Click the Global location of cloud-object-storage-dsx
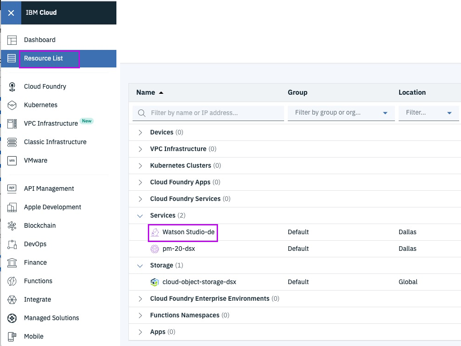 click(x=408, y=282)
